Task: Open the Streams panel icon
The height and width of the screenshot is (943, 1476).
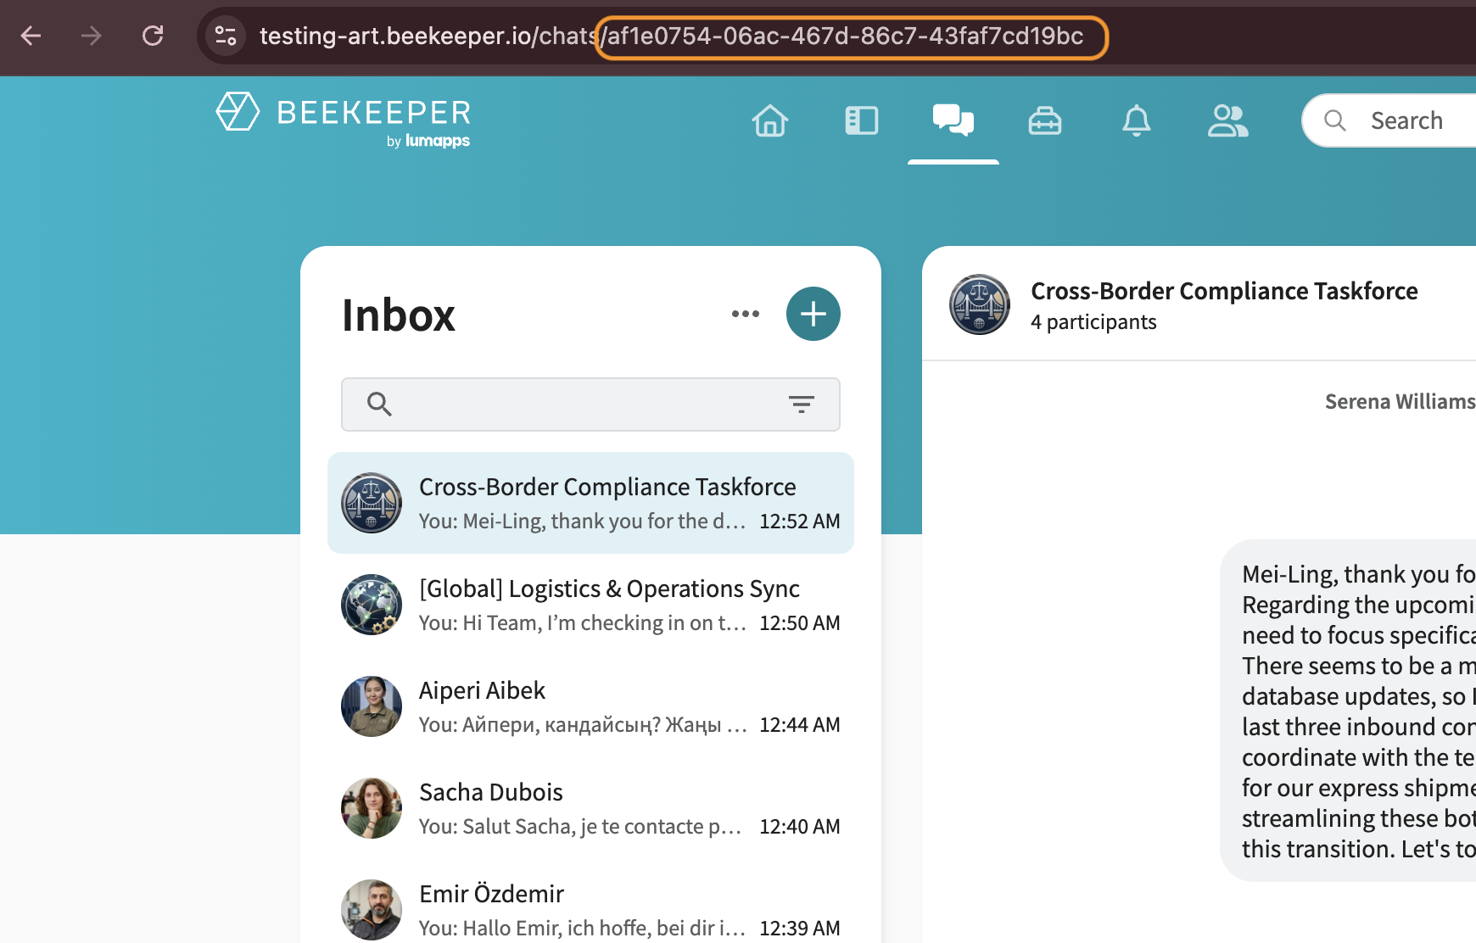Action: tap(862, 120)
